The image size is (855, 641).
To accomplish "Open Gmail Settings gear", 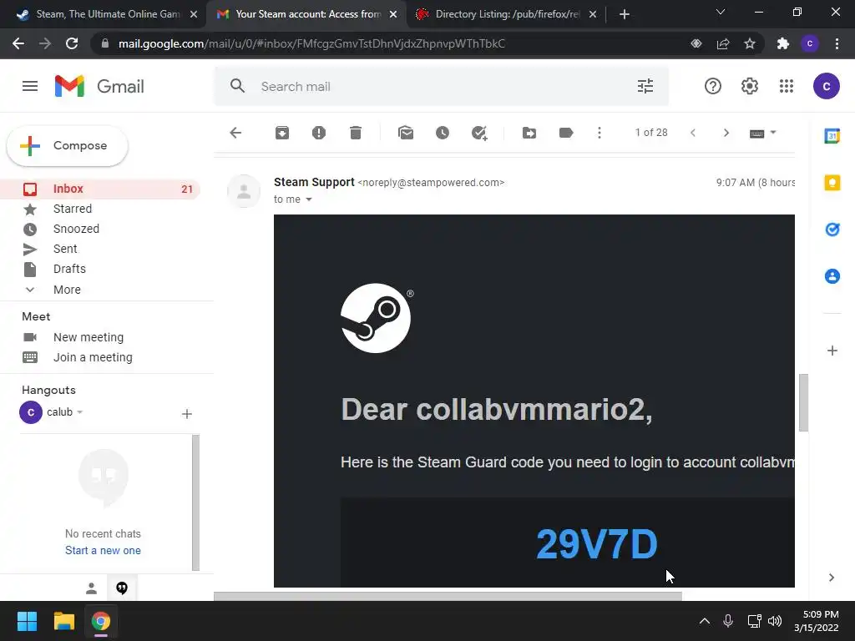I will [750, 86].
